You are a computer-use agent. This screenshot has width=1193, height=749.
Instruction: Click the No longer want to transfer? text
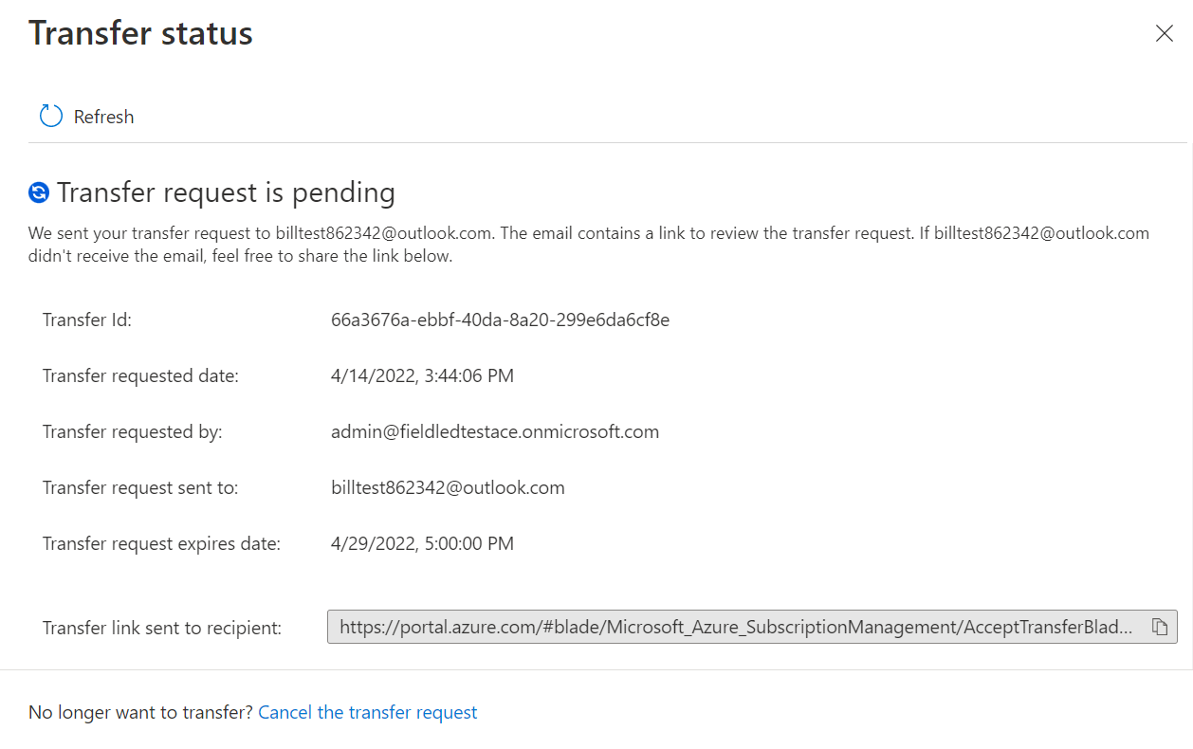[x=140, y=712]
